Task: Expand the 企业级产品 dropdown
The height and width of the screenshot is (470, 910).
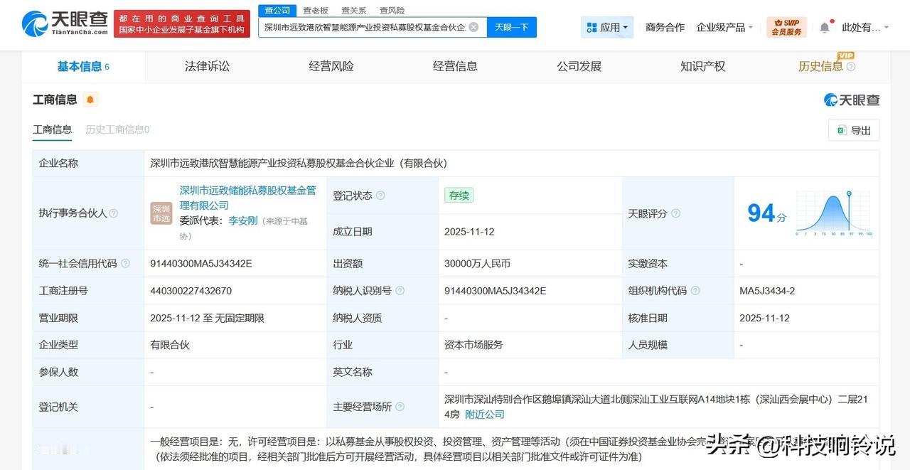Action: 724,26
